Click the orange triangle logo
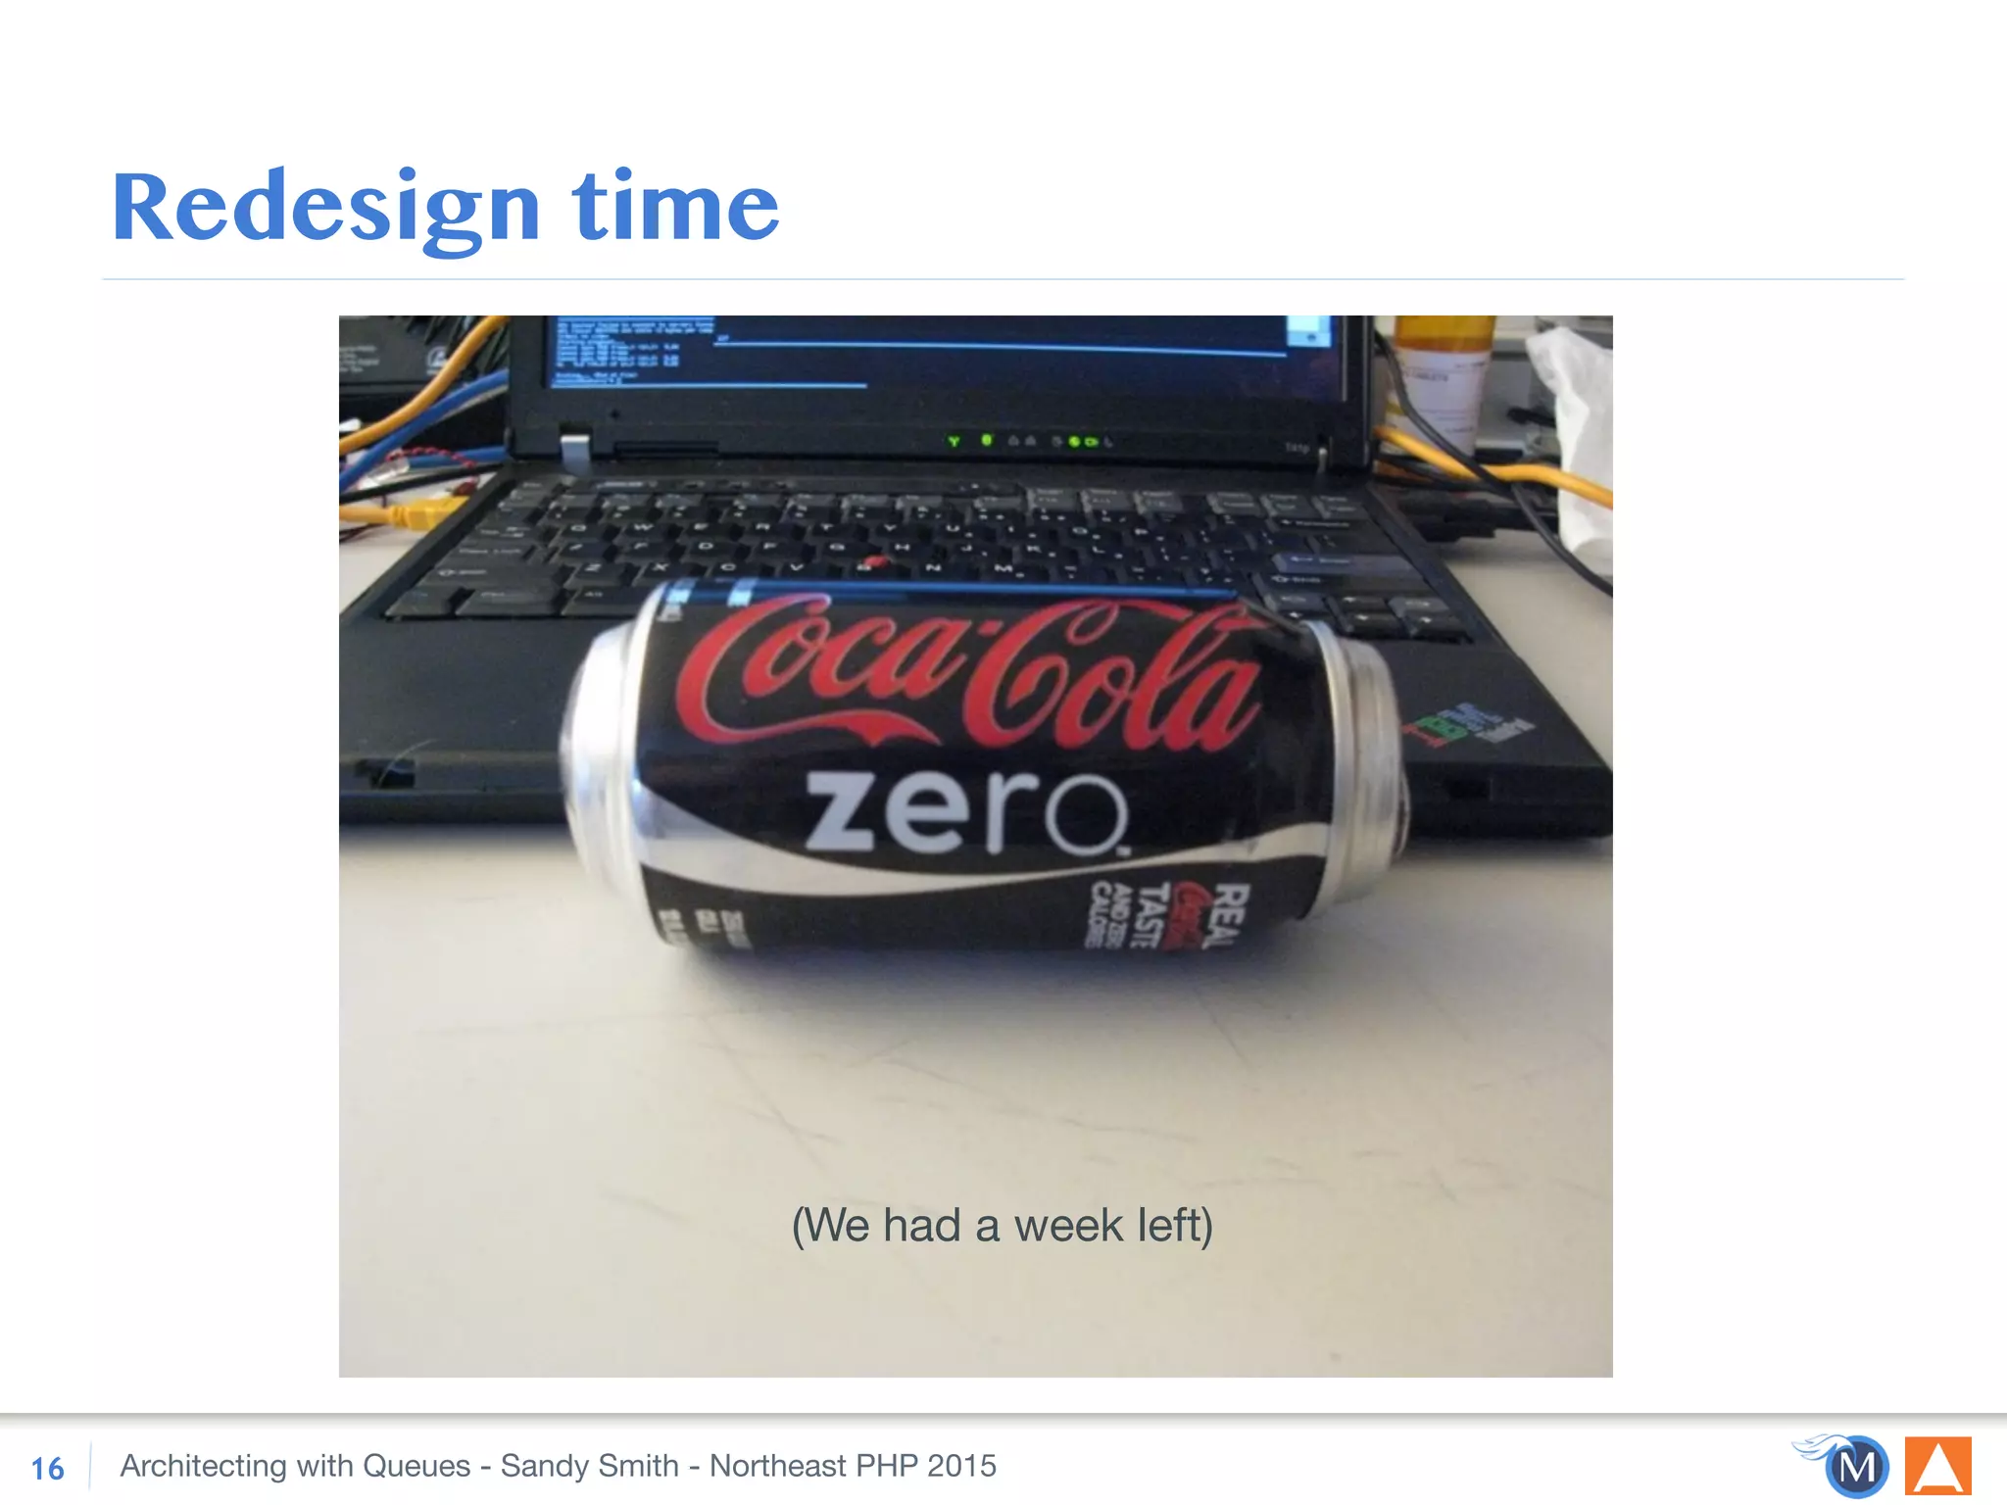 tap(1938, 1466)
